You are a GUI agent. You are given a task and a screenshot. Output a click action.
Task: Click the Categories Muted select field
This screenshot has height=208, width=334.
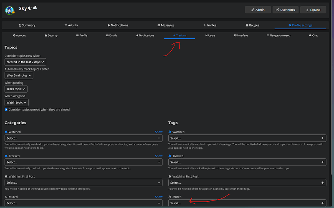click(83, 203)
